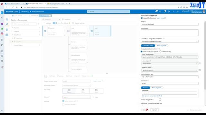
Task: Refresh the Server name list
Action: click(x=200, y=64)
